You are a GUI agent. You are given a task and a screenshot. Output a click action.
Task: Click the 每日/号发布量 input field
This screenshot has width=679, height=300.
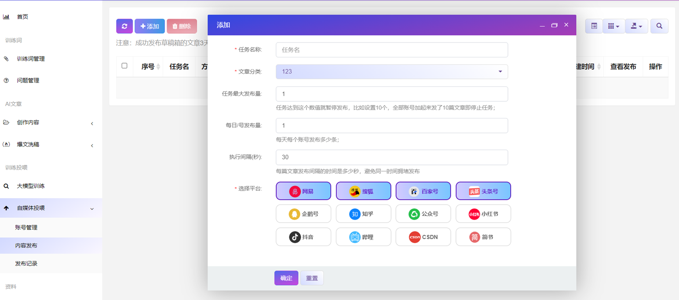coord(392,125)
